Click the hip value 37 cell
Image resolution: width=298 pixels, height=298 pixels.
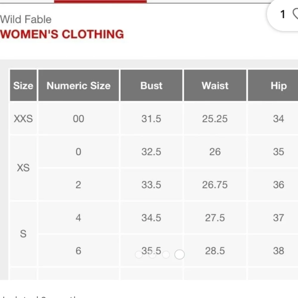pos(273,218)
